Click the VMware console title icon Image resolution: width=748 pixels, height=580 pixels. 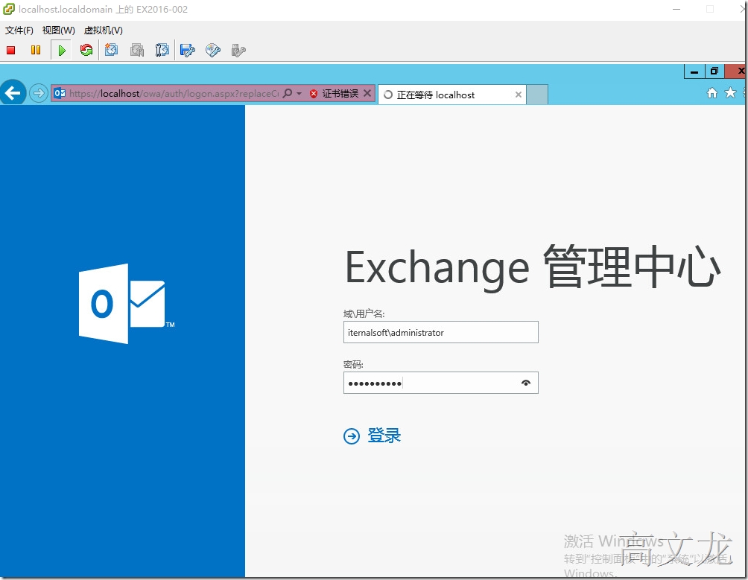coord(9,9)
